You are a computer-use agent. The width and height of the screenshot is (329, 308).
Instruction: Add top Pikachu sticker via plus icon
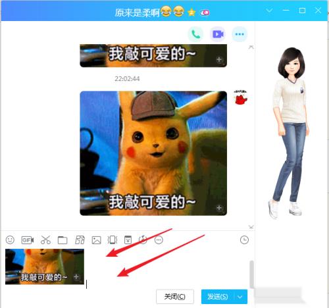pos(219,59)
